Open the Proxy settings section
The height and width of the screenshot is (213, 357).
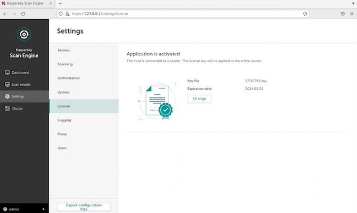[x=84, y=134]
